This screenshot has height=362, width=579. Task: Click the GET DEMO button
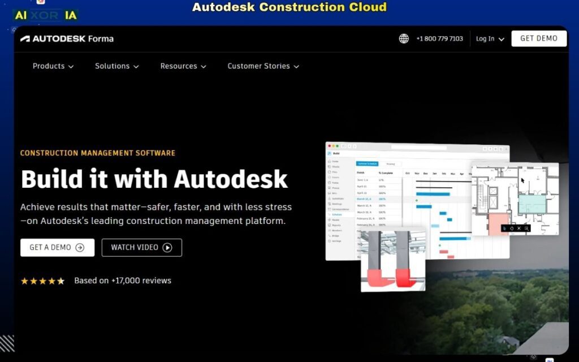click(x=538, y=38)
